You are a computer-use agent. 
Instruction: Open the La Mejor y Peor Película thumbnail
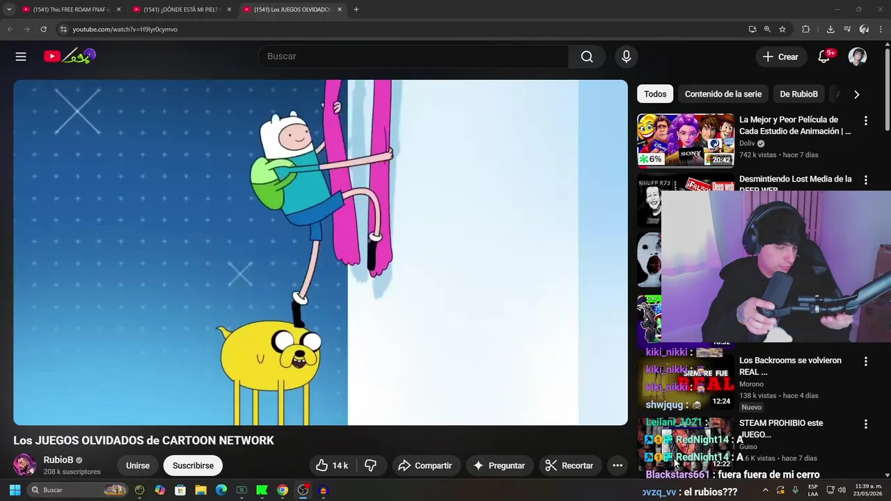(x=686, y=141)
